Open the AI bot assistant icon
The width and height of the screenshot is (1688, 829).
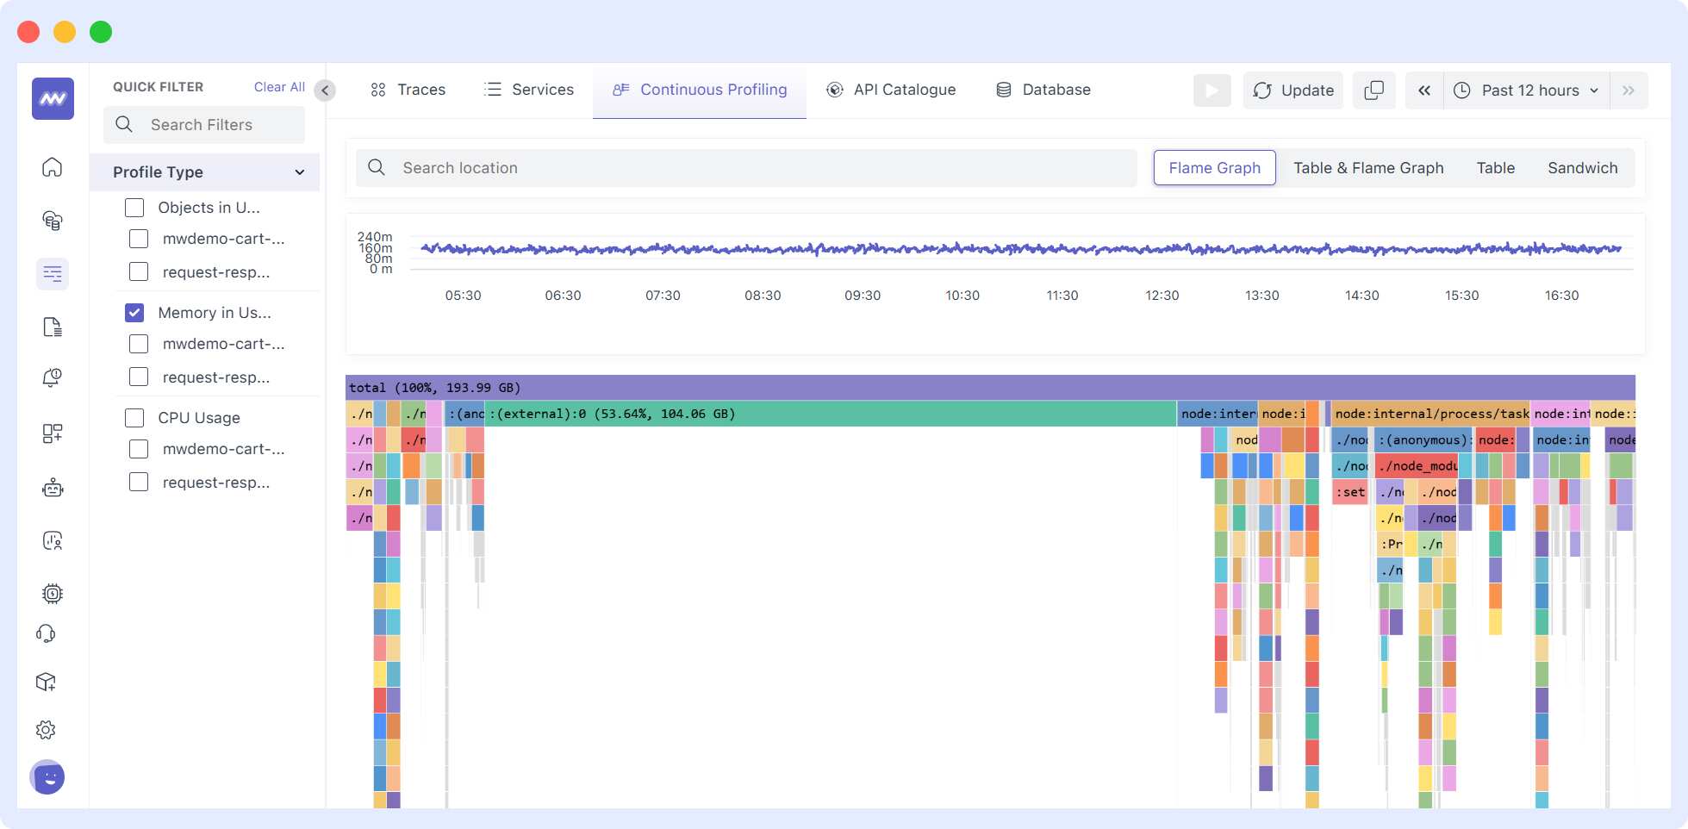(x=52, y=487)
